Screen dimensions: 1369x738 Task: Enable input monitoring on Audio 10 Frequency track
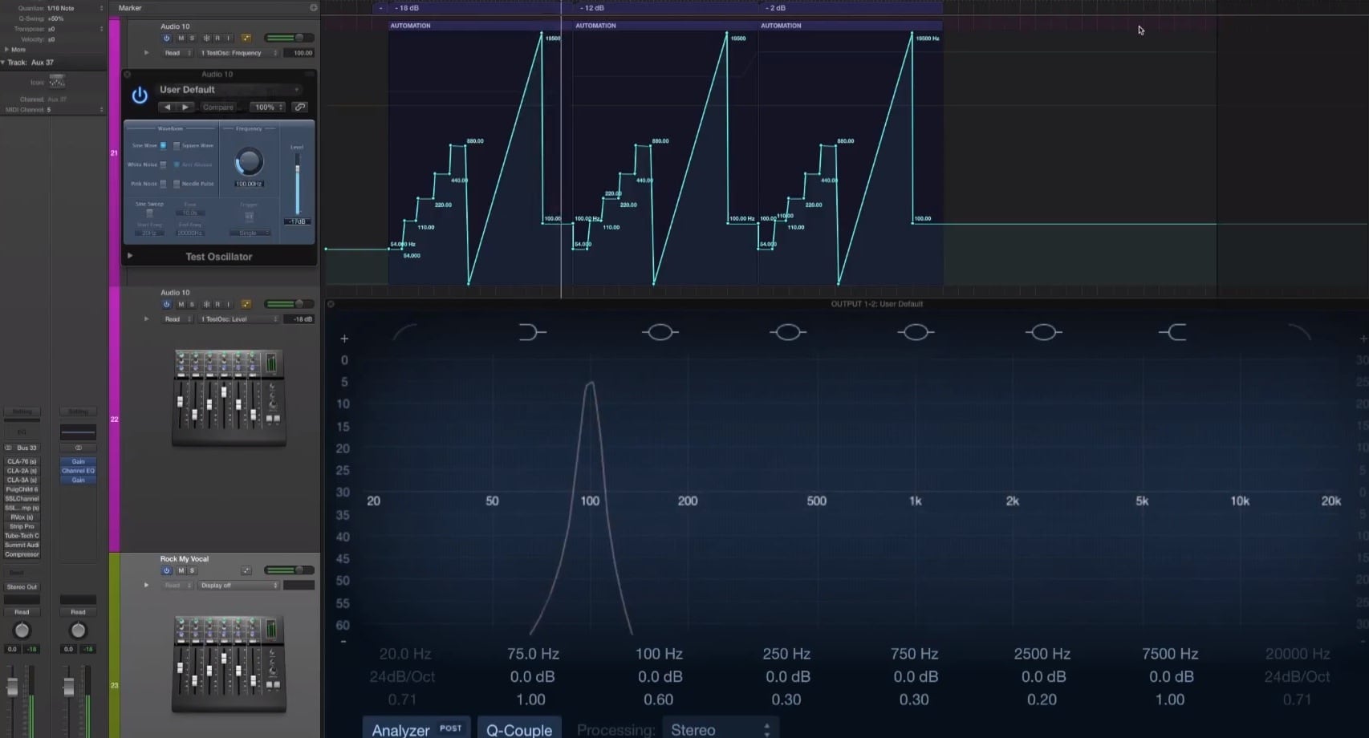point(228,38)
